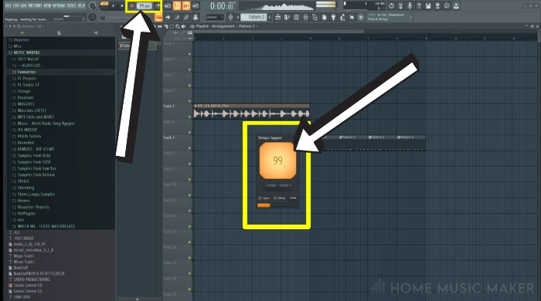Click the Playlist playback speaker tool

(x=183, y=26)
